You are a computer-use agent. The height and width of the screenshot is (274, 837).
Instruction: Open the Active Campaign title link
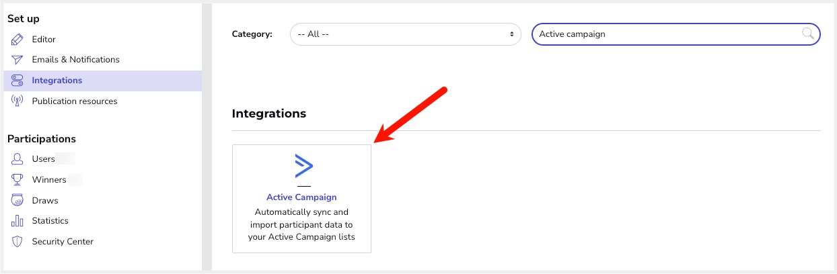301,197
